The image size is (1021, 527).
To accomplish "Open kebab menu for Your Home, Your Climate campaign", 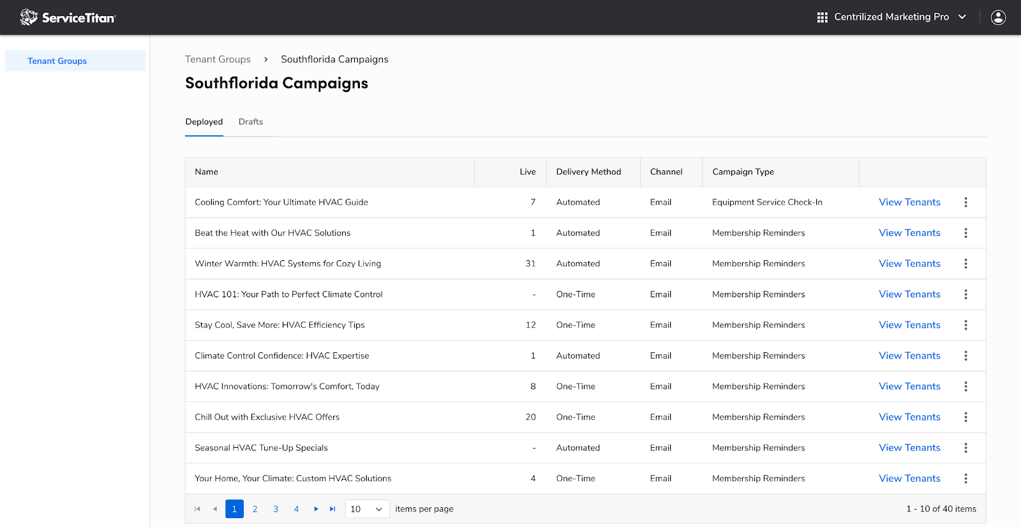I will point(965,479).
